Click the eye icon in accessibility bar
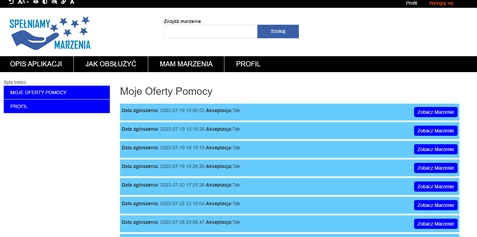Viewport: 477px width, 237px height. pos(36,2)
